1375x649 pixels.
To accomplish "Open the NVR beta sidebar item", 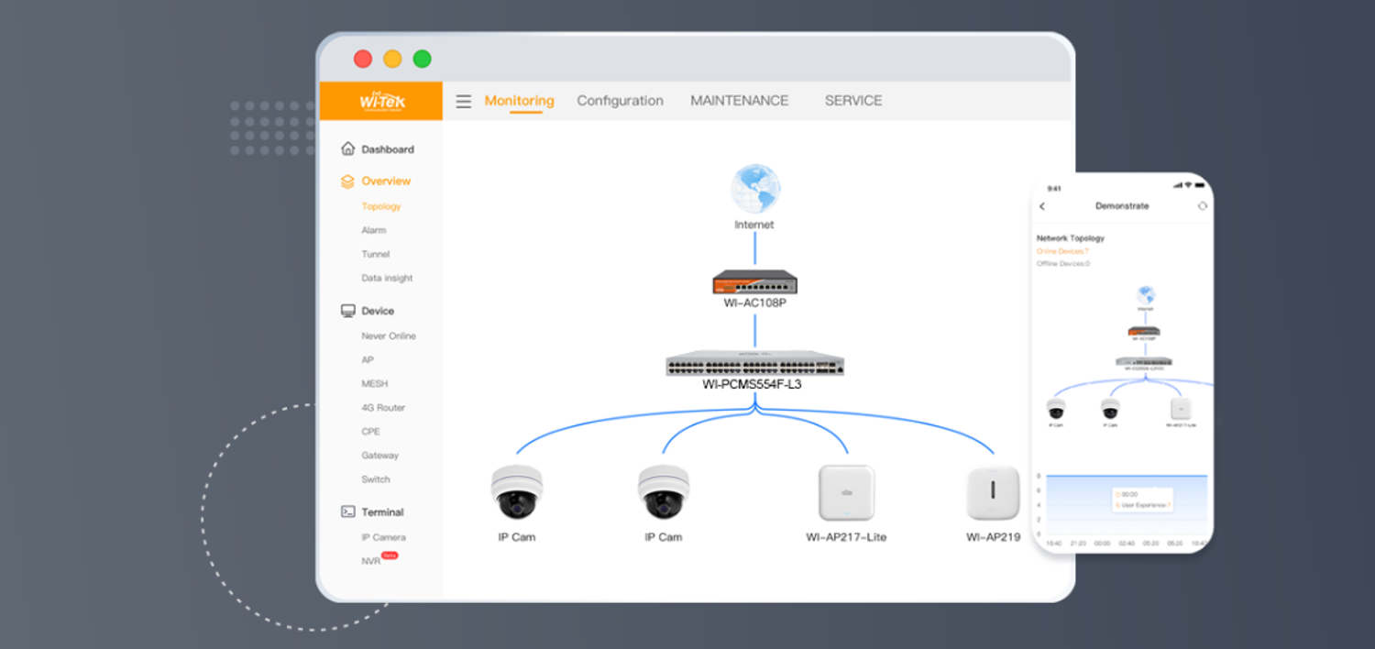I will click(371, 561).
